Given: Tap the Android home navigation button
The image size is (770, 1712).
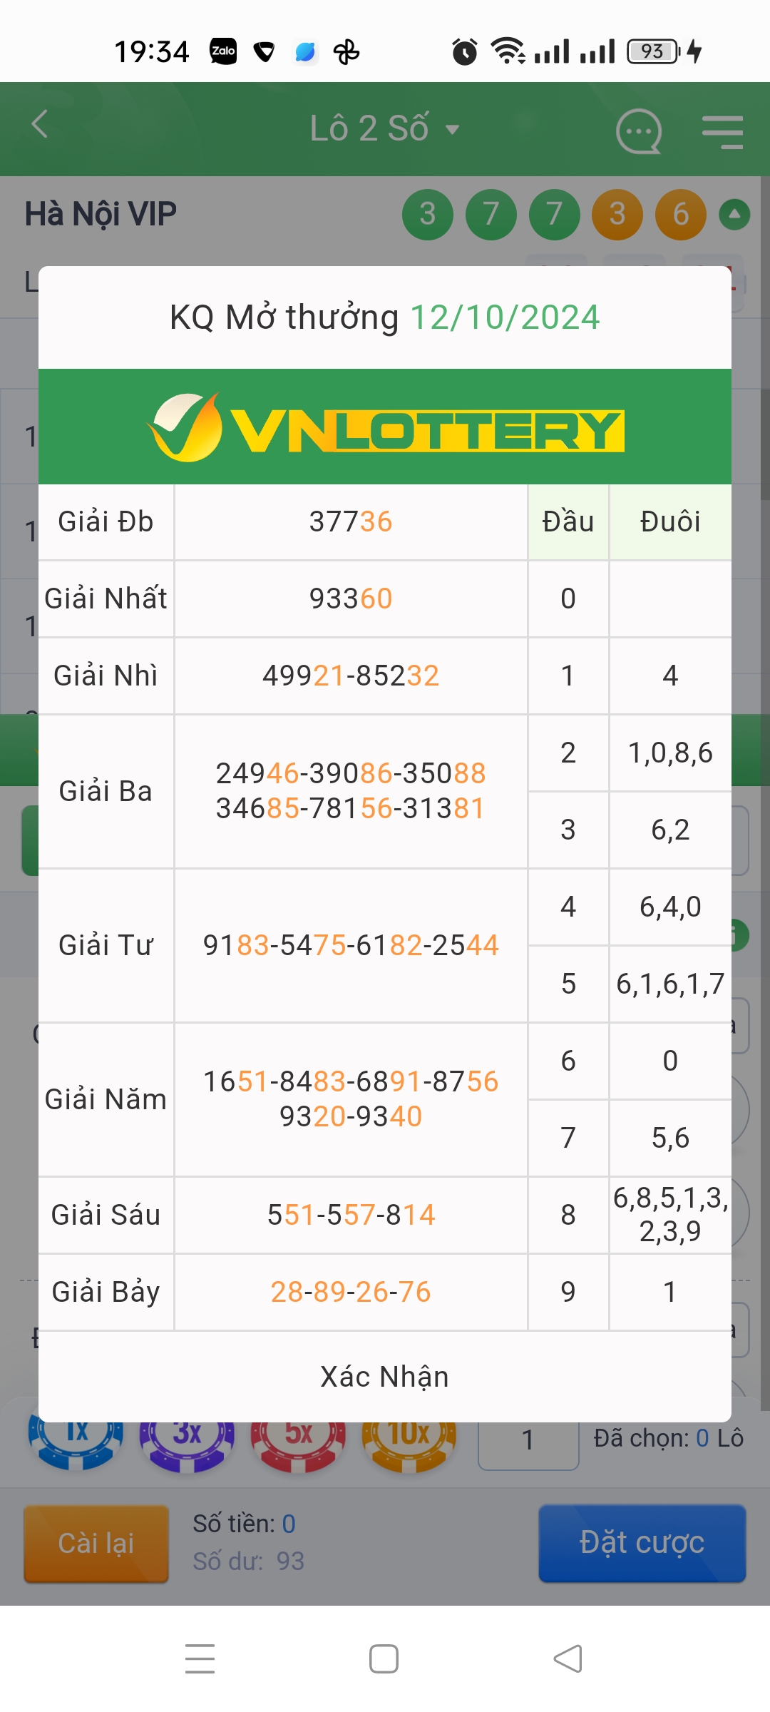Looking at the screenshot, I should tap(384, 1658).
